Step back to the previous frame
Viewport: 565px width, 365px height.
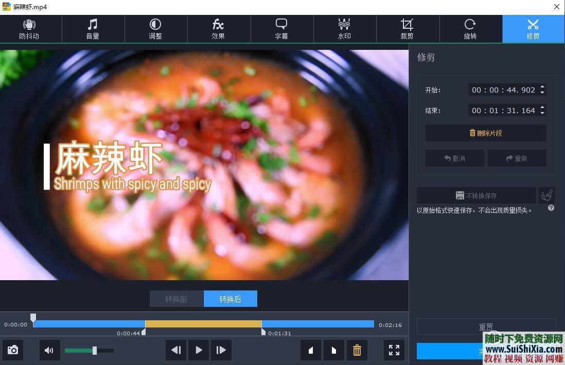tap(176, 350)
